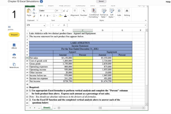Select yellow cell C9 for Net sales percent
171x114 pixels.
click(x=83, y=58)
